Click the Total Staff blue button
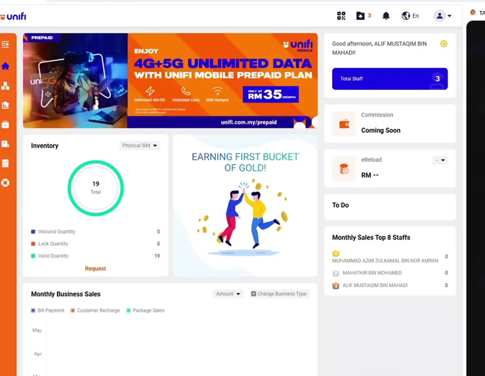This screenshot has height=376, width=485. pyautogui.click(x=390, y=78)
